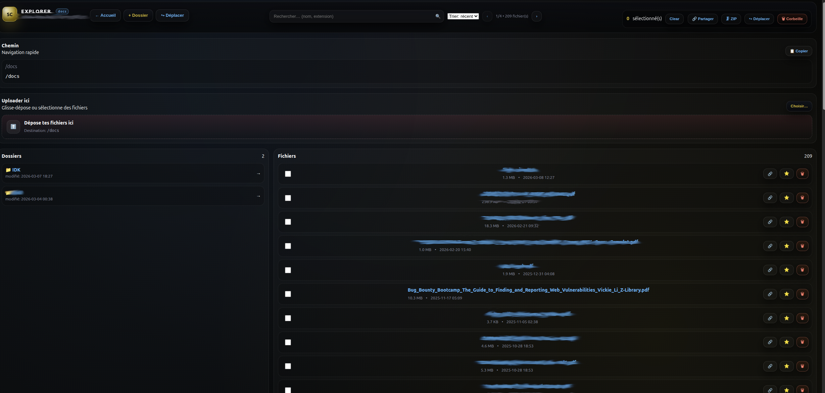The width and height of the screenshot is (825, 393).
Task: Click the upload arrow icon in the drop zone
Action: pos(13,127)
